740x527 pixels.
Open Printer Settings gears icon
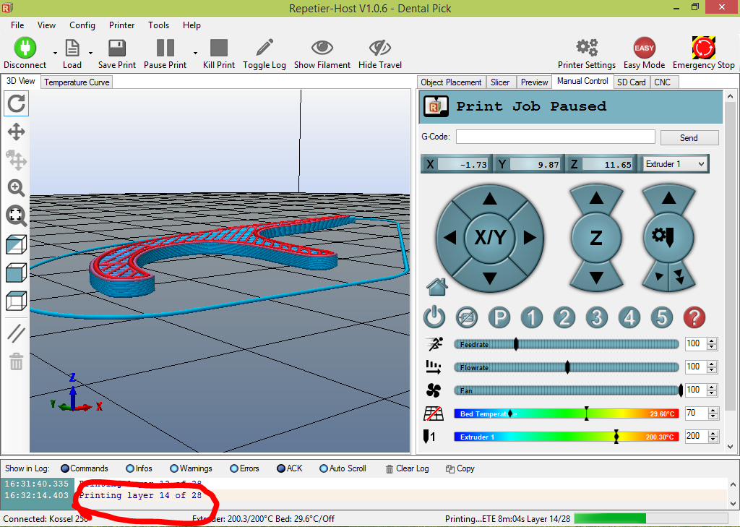click(x=587, y=48)
